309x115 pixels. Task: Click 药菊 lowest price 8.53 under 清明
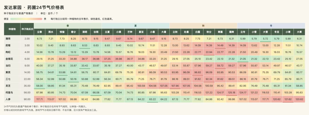point(85,46)
